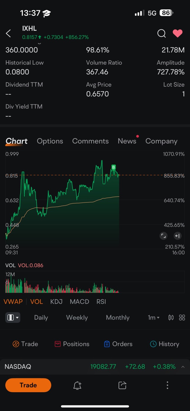Open the price alert bell icon
This screenshot has height=411, width=190.
pyautogui.click(x=77, y=385)
